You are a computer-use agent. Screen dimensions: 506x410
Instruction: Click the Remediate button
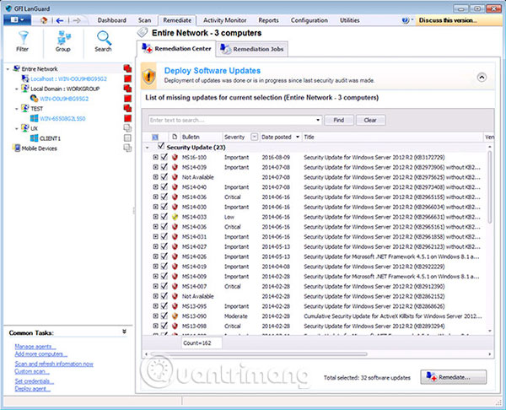point(454,375)
